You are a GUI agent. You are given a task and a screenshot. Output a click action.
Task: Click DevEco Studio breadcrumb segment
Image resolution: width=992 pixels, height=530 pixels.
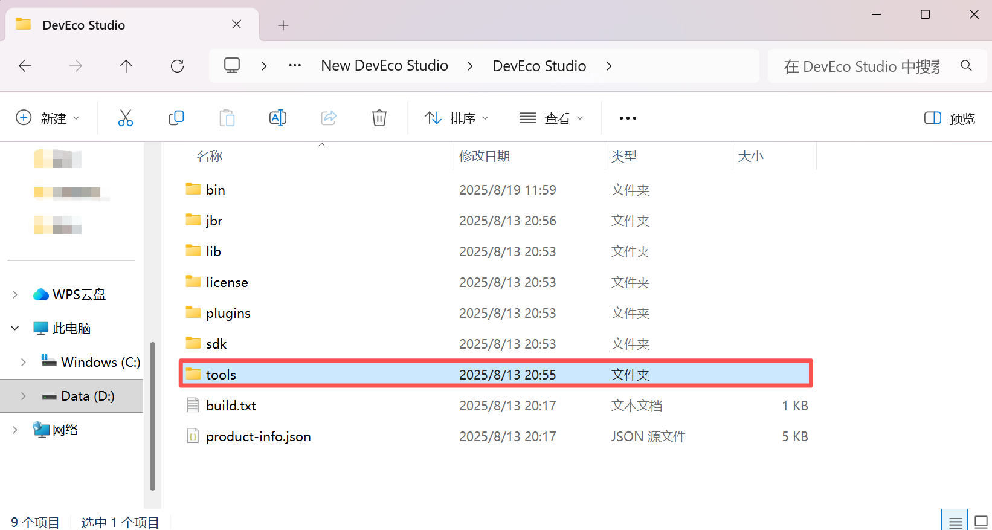[x=539, y=66]
